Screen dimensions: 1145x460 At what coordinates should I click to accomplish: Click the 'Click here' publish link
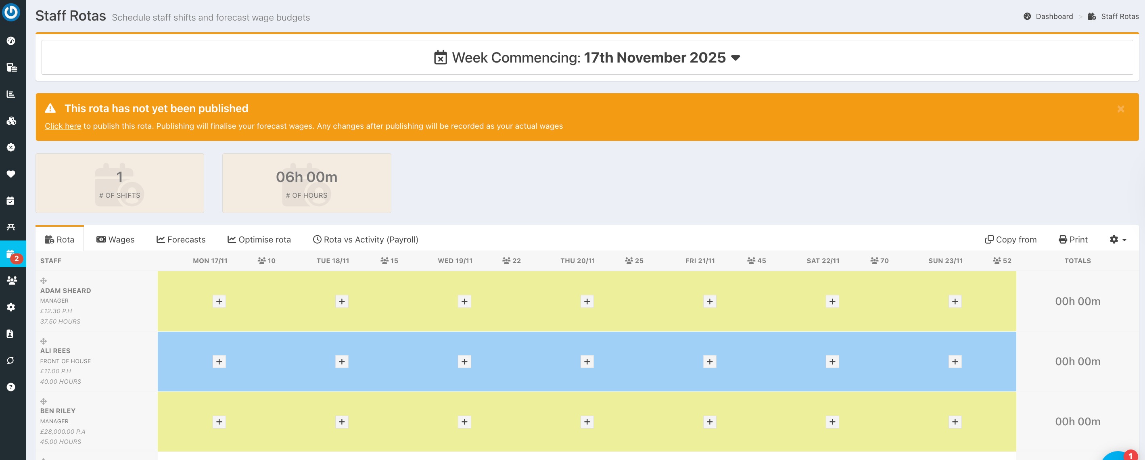pos(63,126)
